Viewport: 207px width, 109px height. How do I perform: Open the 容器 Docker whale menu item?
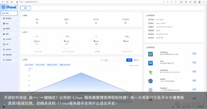pos(9,34)
